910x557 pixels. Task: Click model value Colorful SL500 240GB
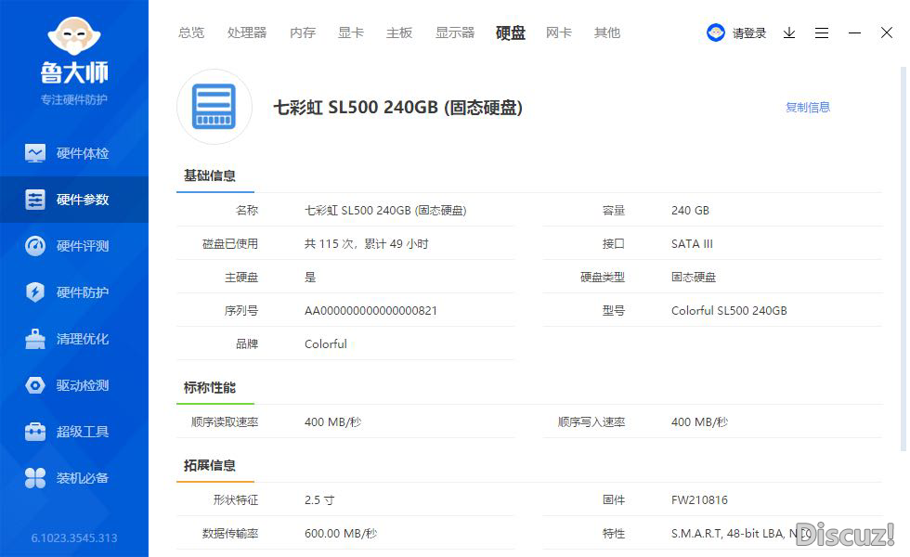coord(729,310)
